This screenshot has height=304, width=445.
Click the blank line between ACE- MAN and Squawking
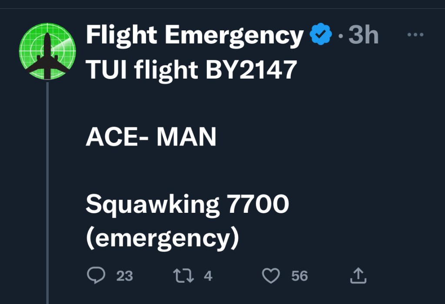174,171
